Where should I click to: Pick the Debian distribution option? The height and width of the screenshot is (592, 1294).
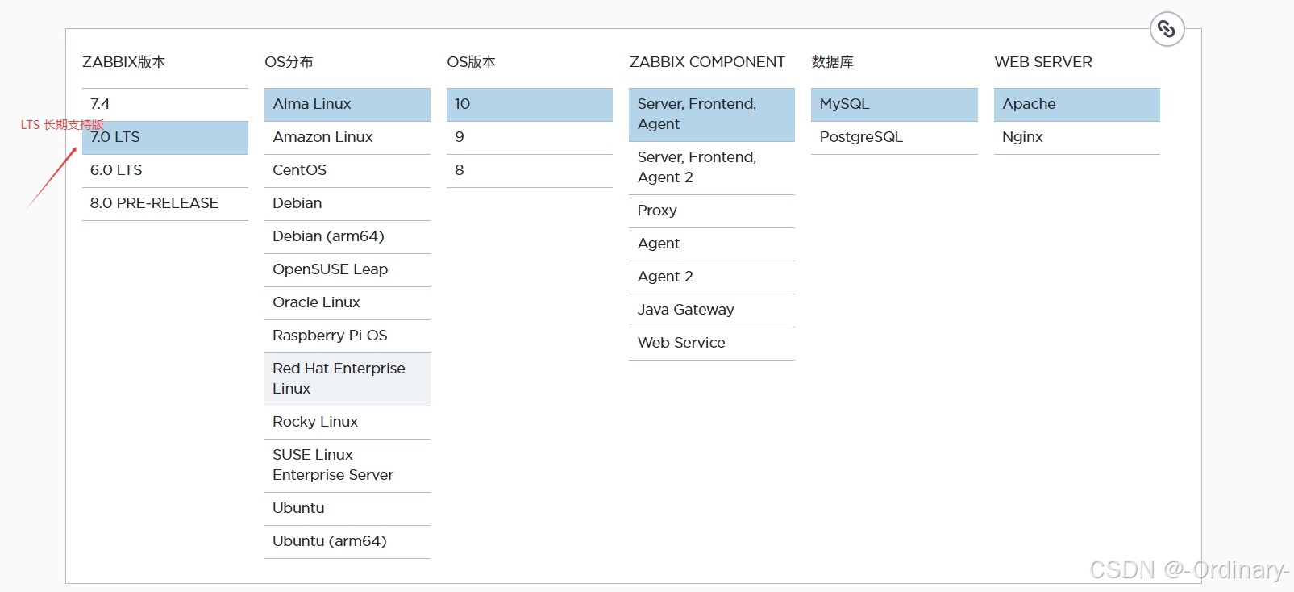point(347,203)
